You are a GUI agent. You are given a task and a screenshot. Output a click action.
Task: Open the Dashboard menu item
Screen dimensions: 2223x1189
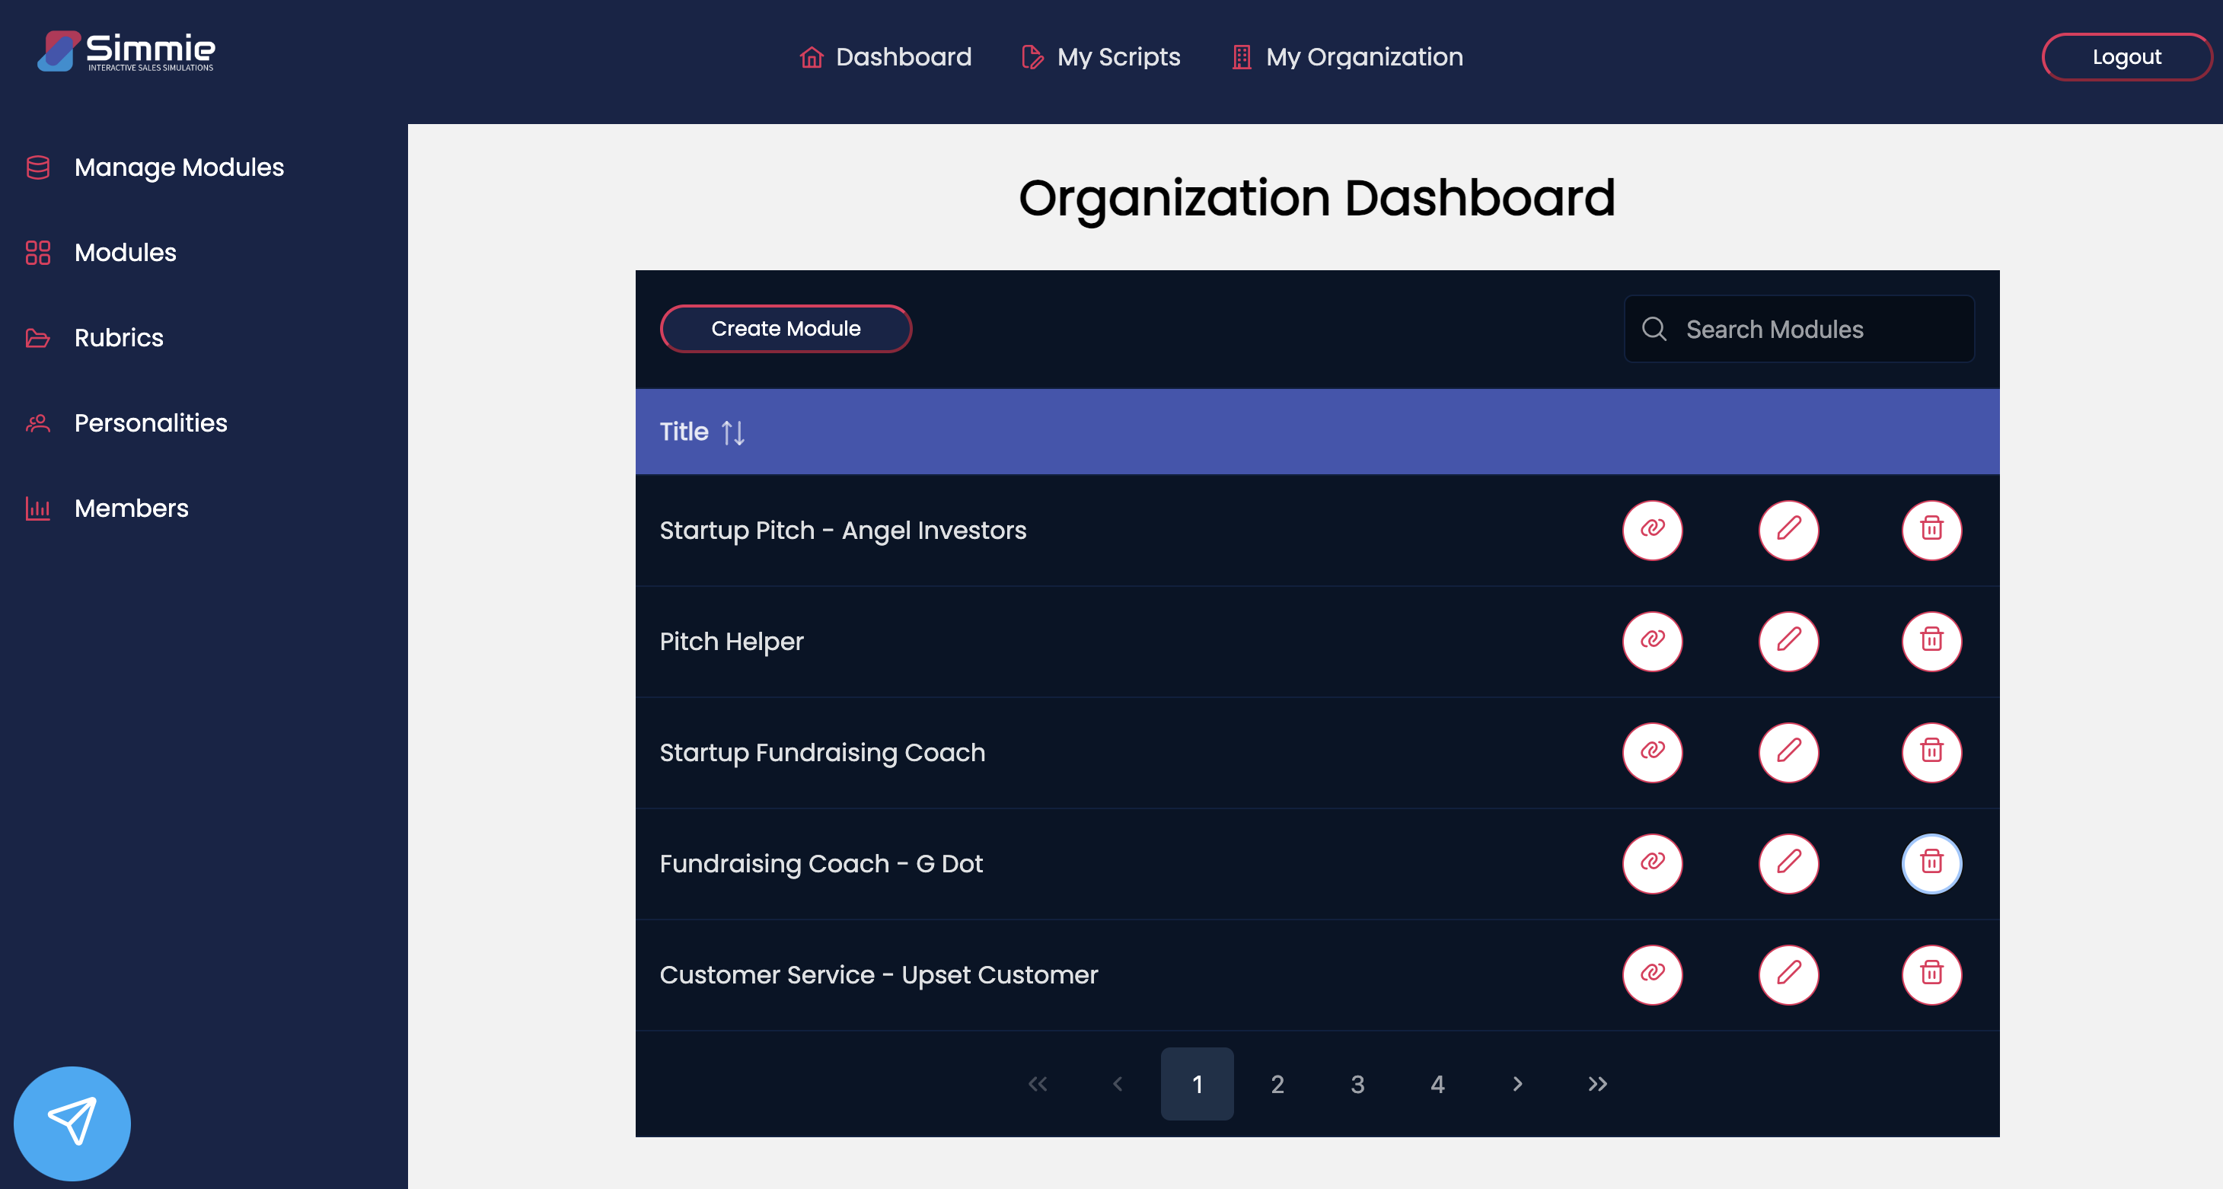point(884,57)
